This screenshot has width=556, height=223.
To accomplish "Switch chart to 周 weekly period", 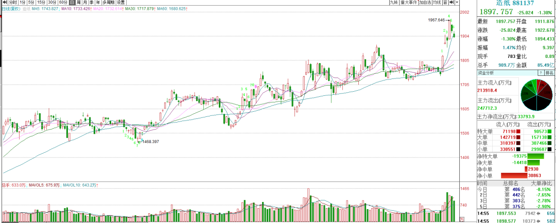I will (x=79, y=3).
